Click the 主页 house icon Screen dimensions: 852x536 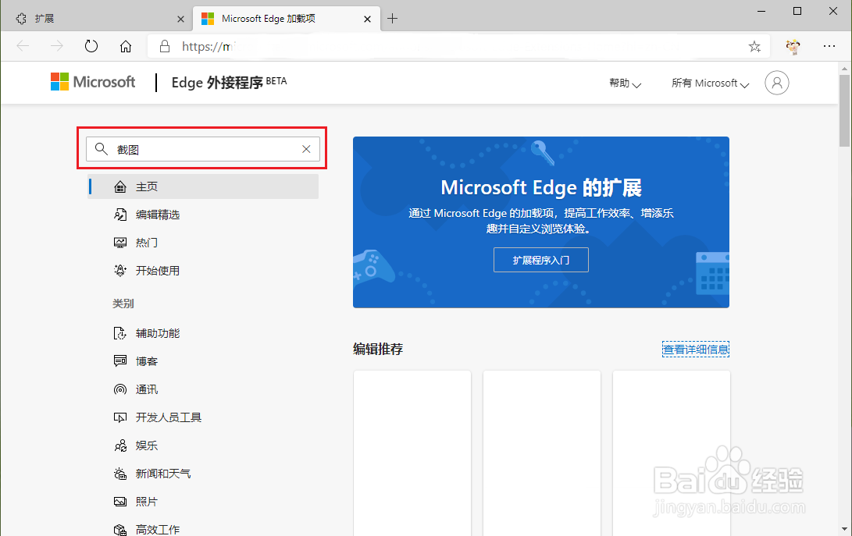120,186
